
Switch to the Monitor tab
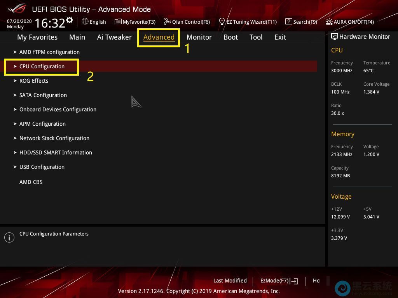click(199, 37)
